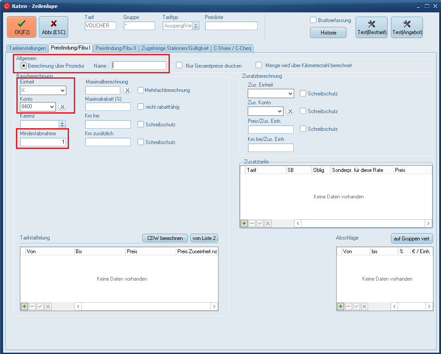
Task: Run Test(Besttarif) tools button
Action: point(371,27)
